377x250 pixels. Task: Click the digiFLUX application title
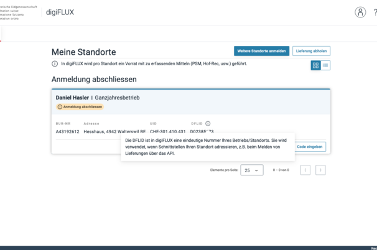[x=60, y=12]
